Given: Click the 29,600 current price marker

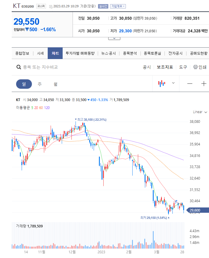Looking at the screenshot, I should (198, 210).
